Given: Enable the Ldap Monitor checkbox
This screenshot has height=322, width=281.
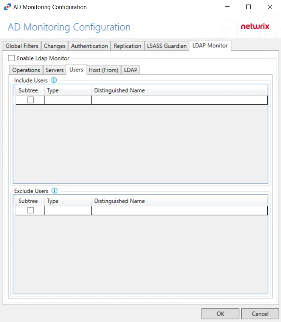Looking at the screenshot, I should tap(11, 58).
